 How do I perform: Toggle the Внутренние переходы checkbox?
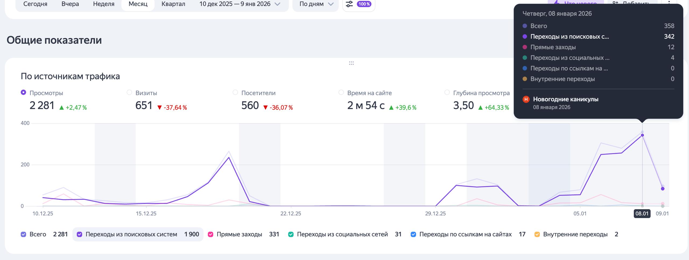[537, 234]
